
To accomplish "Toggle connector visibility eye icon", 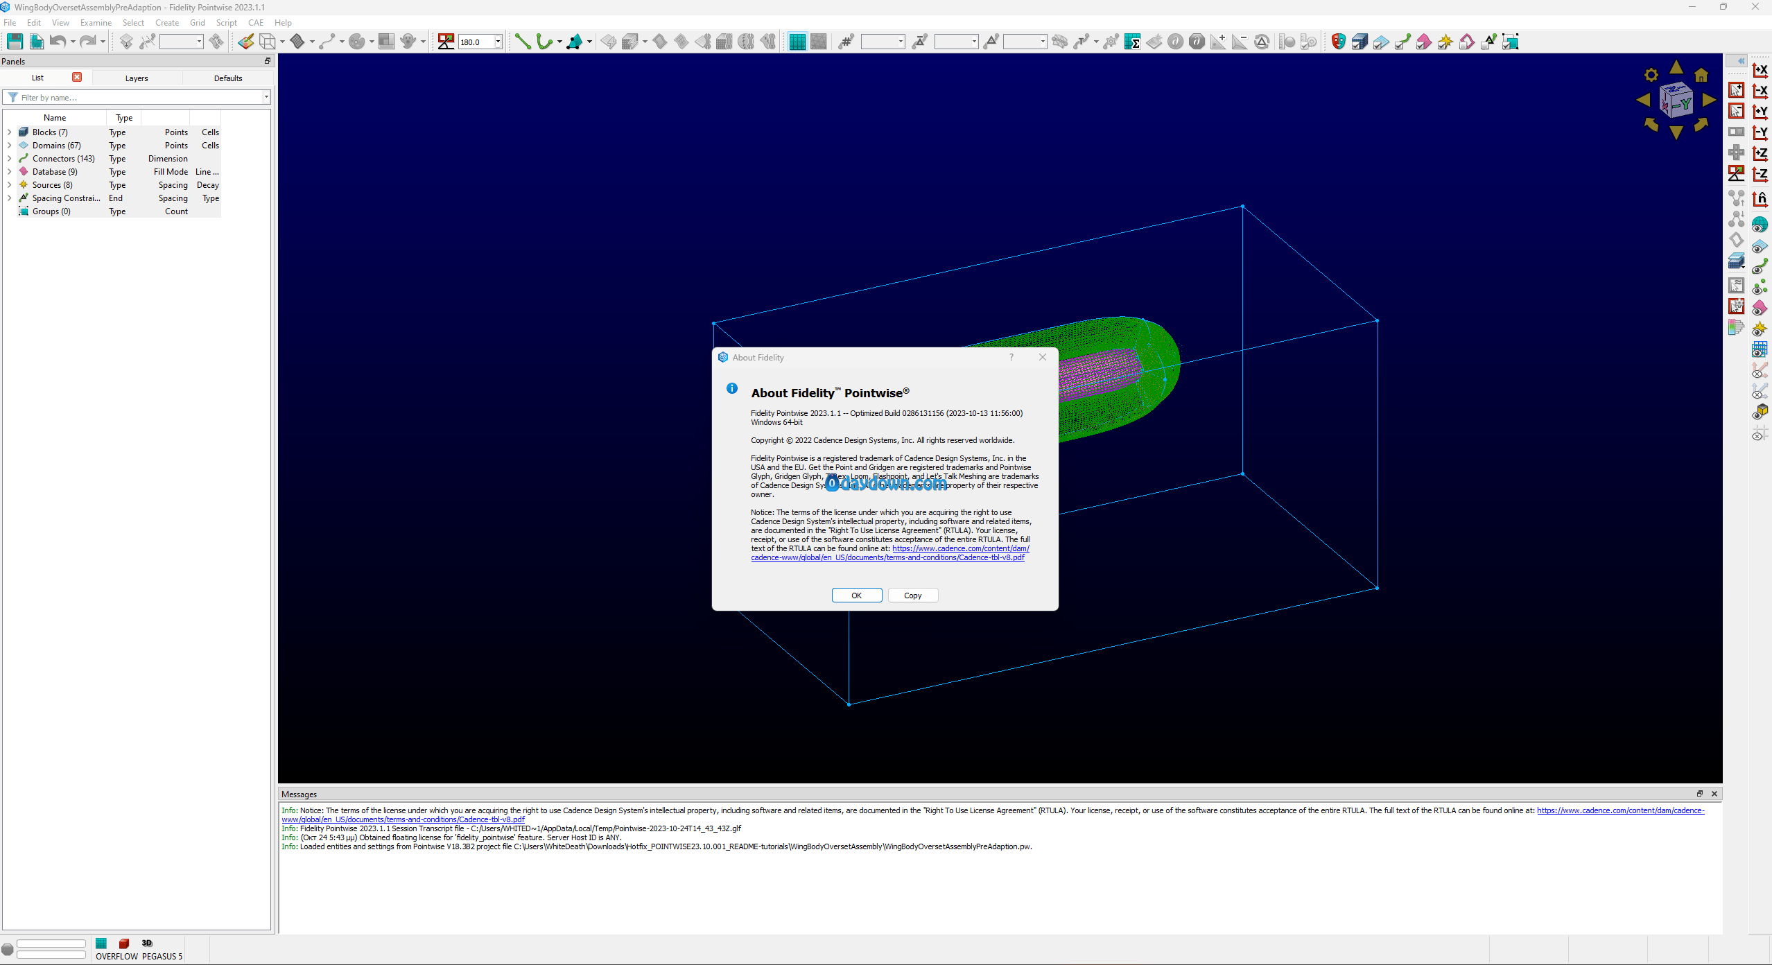I will tap(1760, 267).
